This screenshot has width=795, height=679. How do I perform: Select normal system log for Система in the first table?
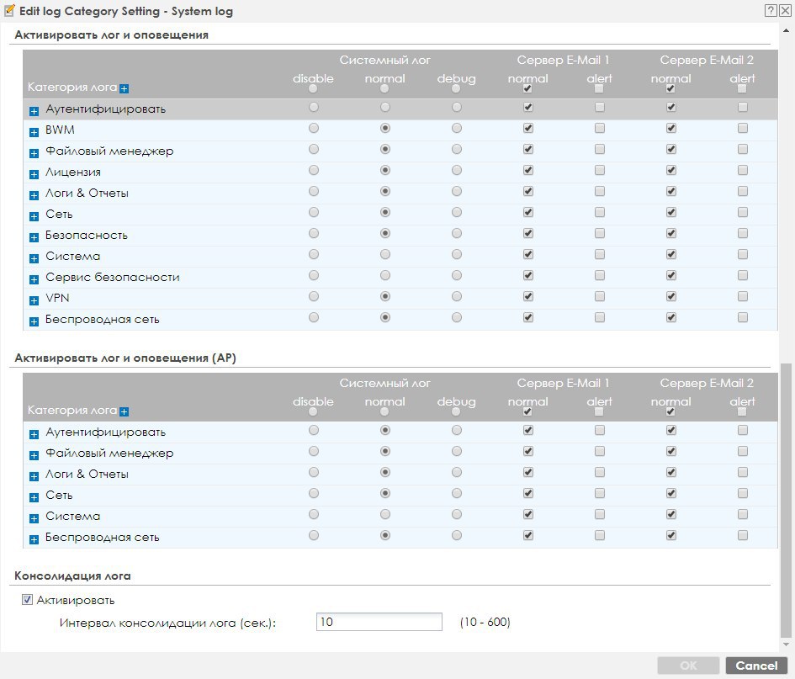(x=385, y=254)
